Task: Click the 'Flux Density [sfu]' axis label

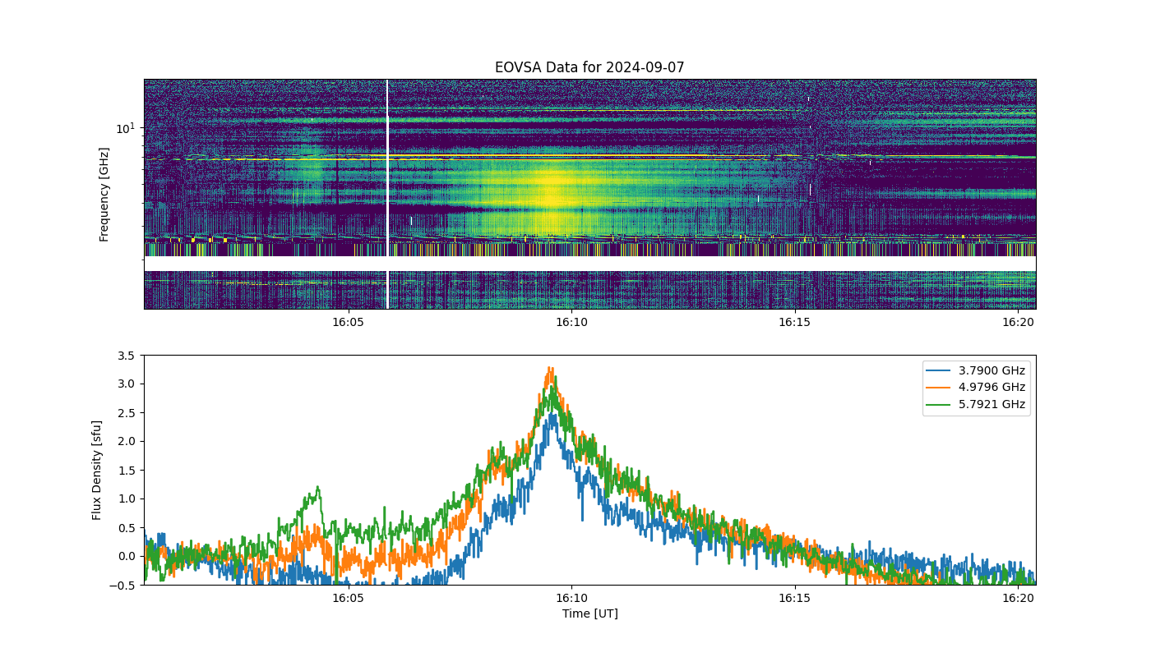Action: point(96,471)
